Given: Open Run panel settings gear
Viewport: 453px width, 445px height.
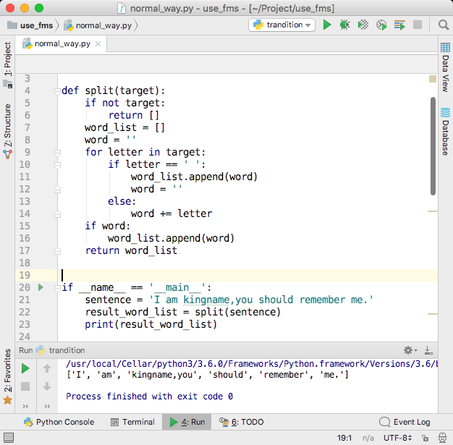Looking at the screenshot, I should pos(410,350).
